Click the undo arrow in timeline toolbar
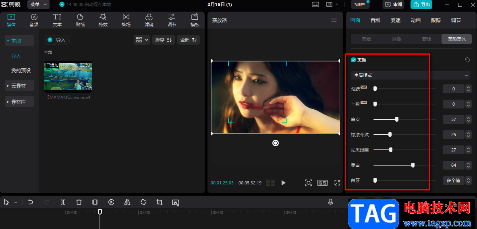Image resolution: width=477 pixels, height=229 pixels. coord(31,202)
